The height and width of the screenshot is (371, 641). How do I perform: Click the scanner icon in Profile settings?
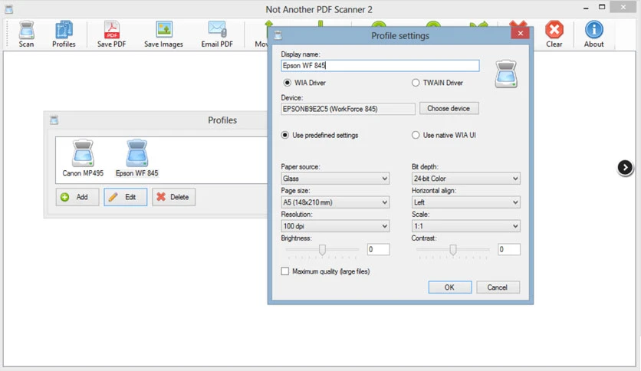tap(506, 74)
